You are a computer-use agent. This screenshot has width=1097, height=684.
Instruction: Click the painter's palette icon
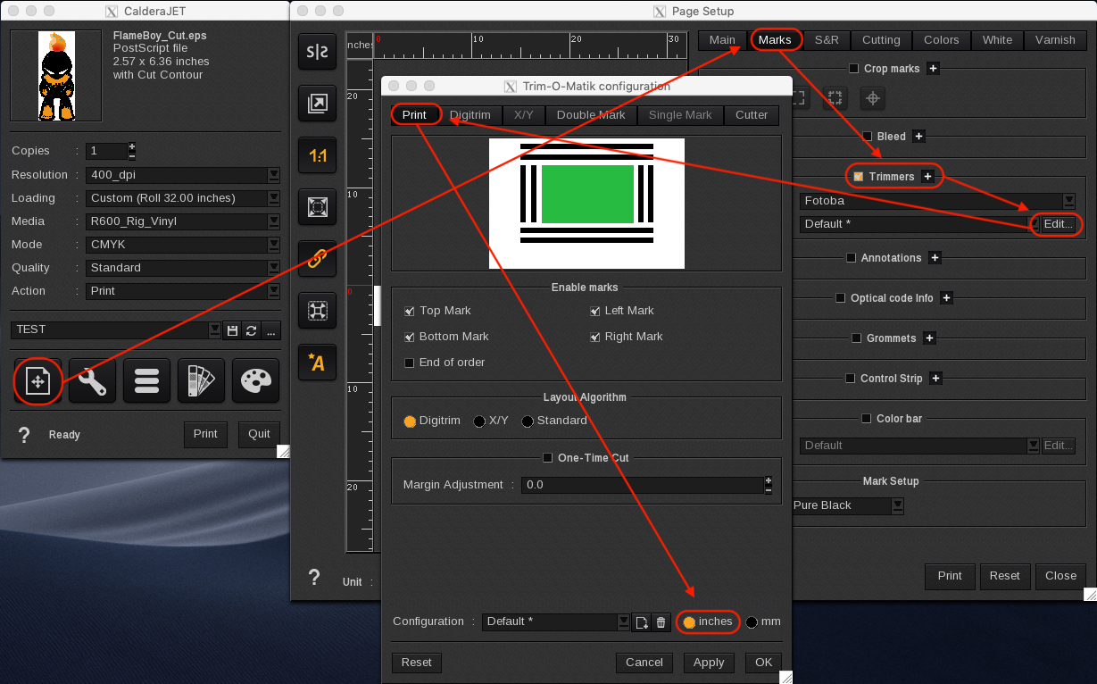tap(255, 380)
